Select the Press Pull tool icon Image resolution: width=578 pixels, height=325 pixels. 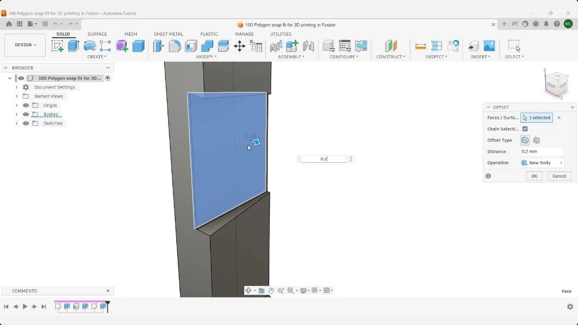tap(158, 46)
